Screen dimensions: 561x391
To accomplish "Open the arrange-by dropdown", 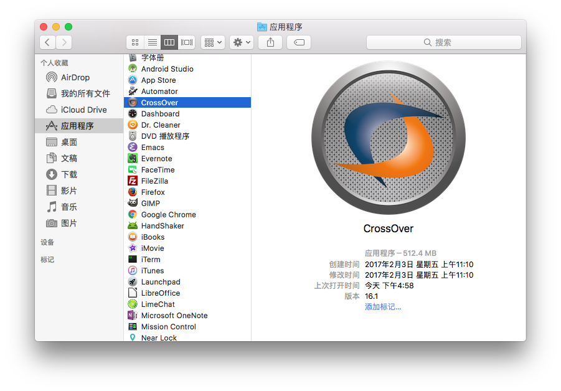I will pos(212,42).
